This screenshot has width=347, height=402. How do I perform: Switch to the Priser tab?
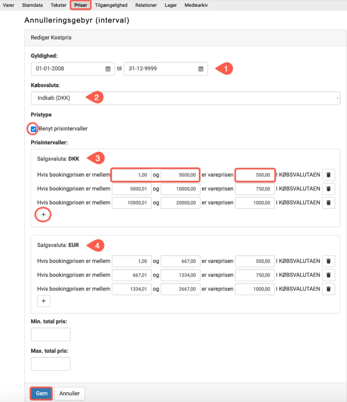pyautogui.click(x=80, y=5)
